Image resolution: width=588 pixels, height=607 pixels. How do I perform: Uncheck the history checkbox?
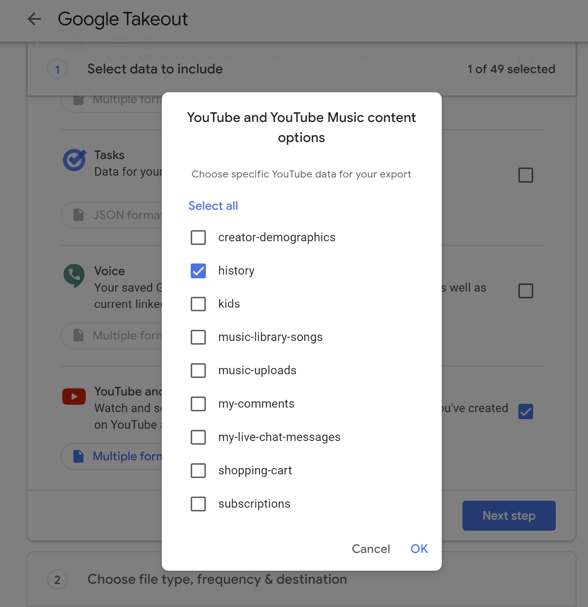coord(198,271)
